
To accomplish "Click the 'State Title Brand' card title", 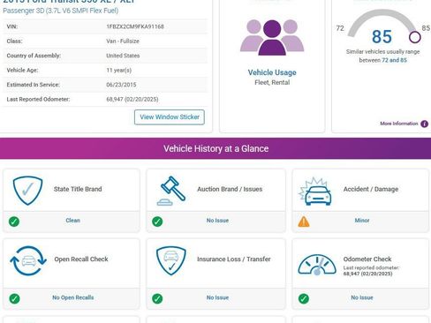I will pyautogui.click(x=78, y=189).
